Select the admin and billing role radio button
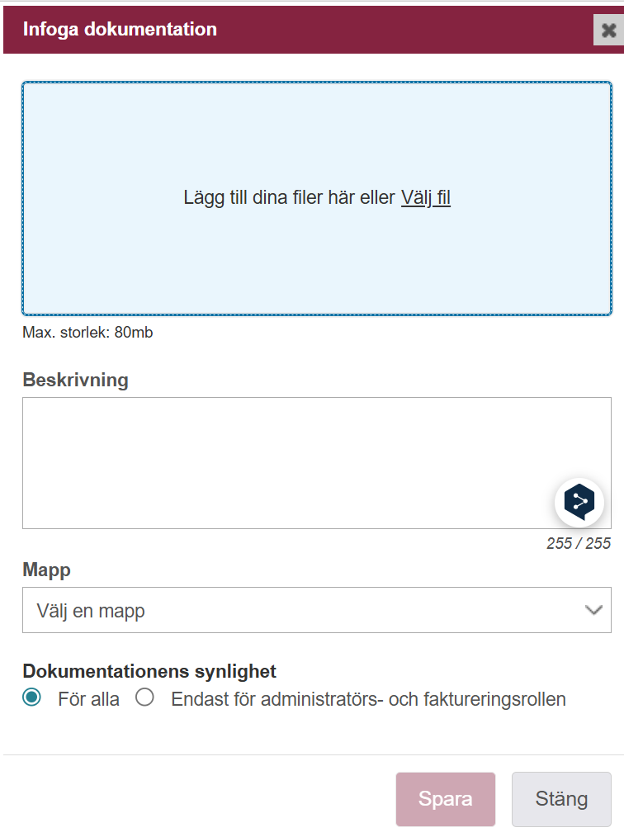The width and height of the screenshot is (624, 837). coord(145,698)
